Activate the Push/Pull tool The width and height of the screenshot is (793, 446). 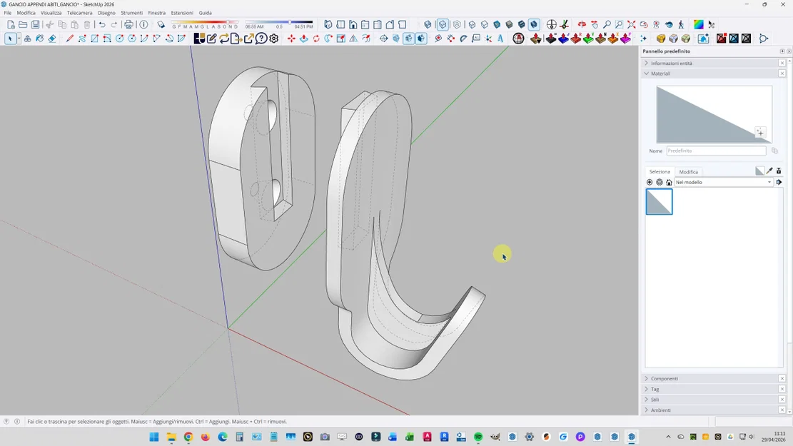(x=304, y=39)
